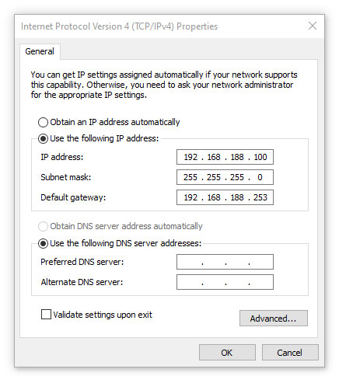The height and width of the screenshot is (383, 339).
Task: Click the Alternate DNS server field
Action: pos(225,282)
